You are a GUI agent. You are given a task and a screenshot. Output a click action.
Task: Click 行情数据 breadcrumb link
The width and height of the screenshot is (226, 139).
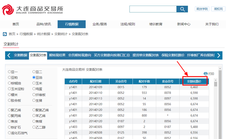[x=26, y=34]
